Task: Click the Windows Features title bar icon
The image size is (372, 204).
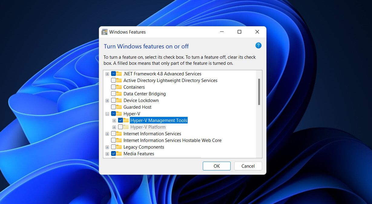Action: (105, 32)
